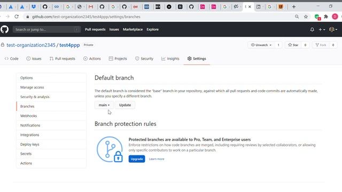Switch to the Gmail browser tab
The height and width of the screenshot is (192, 342).
pyautogui.click(x=91, y=7)
